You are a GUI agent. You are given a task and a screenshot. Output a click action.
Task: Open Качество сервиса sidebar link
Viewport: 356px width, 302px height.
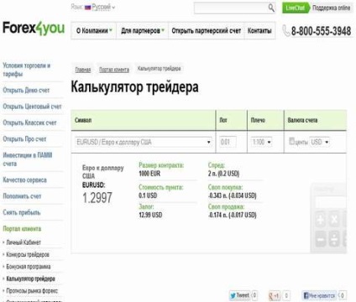tap(24, 180)
